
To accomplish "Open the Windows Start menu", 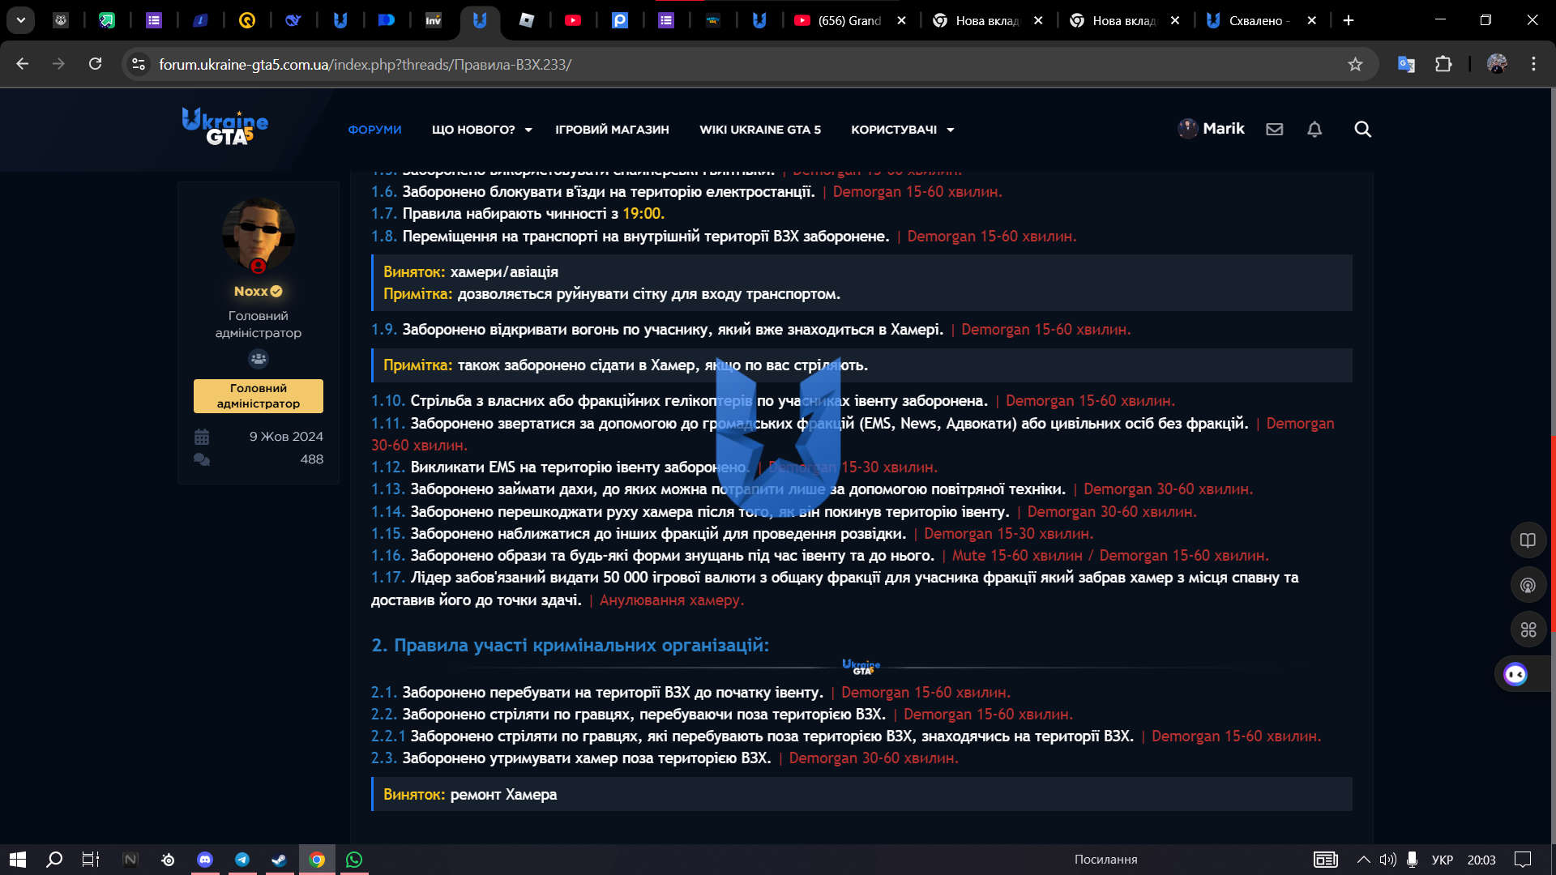I will coord(18,859).
